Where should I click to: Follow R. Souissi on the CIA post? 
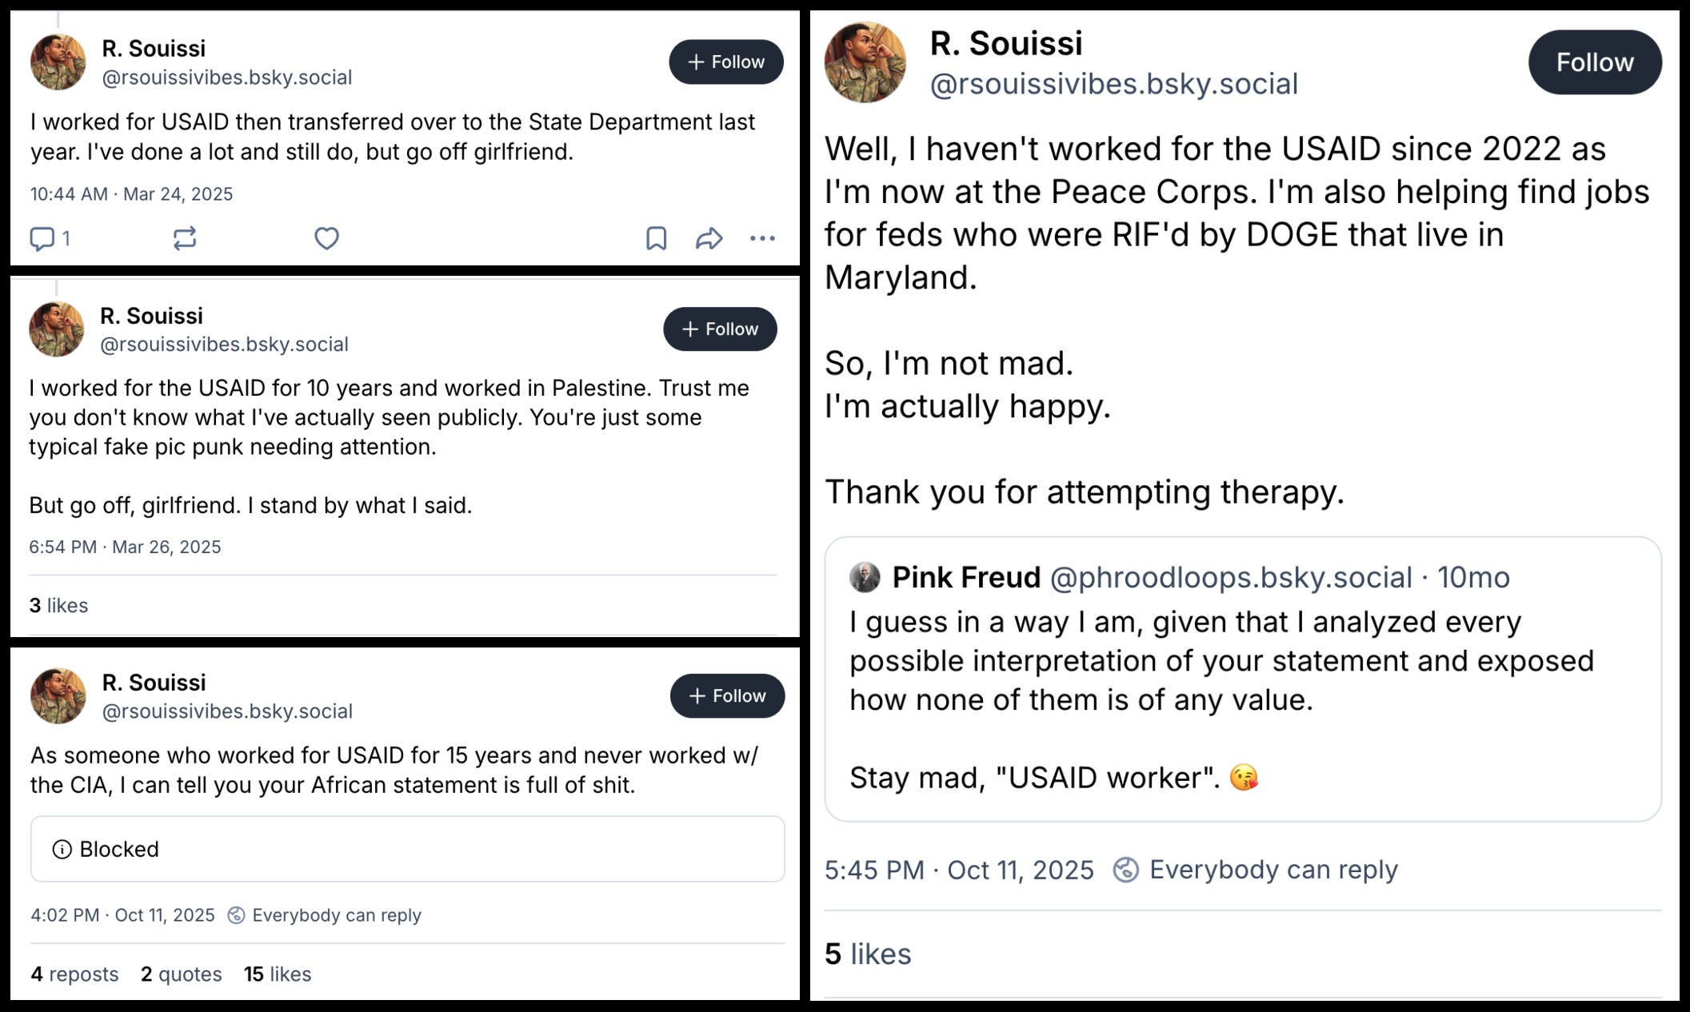point(727,695)
